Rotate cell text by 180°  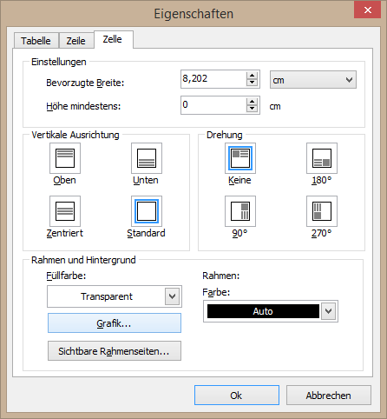[x=322, y=158]
